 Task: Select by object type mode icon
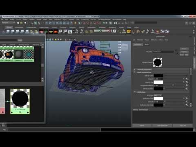[x=36, y=23]
